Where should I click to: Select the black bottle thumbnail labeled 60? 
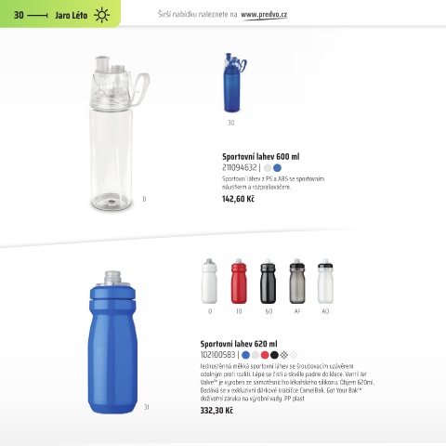point(268,282)
